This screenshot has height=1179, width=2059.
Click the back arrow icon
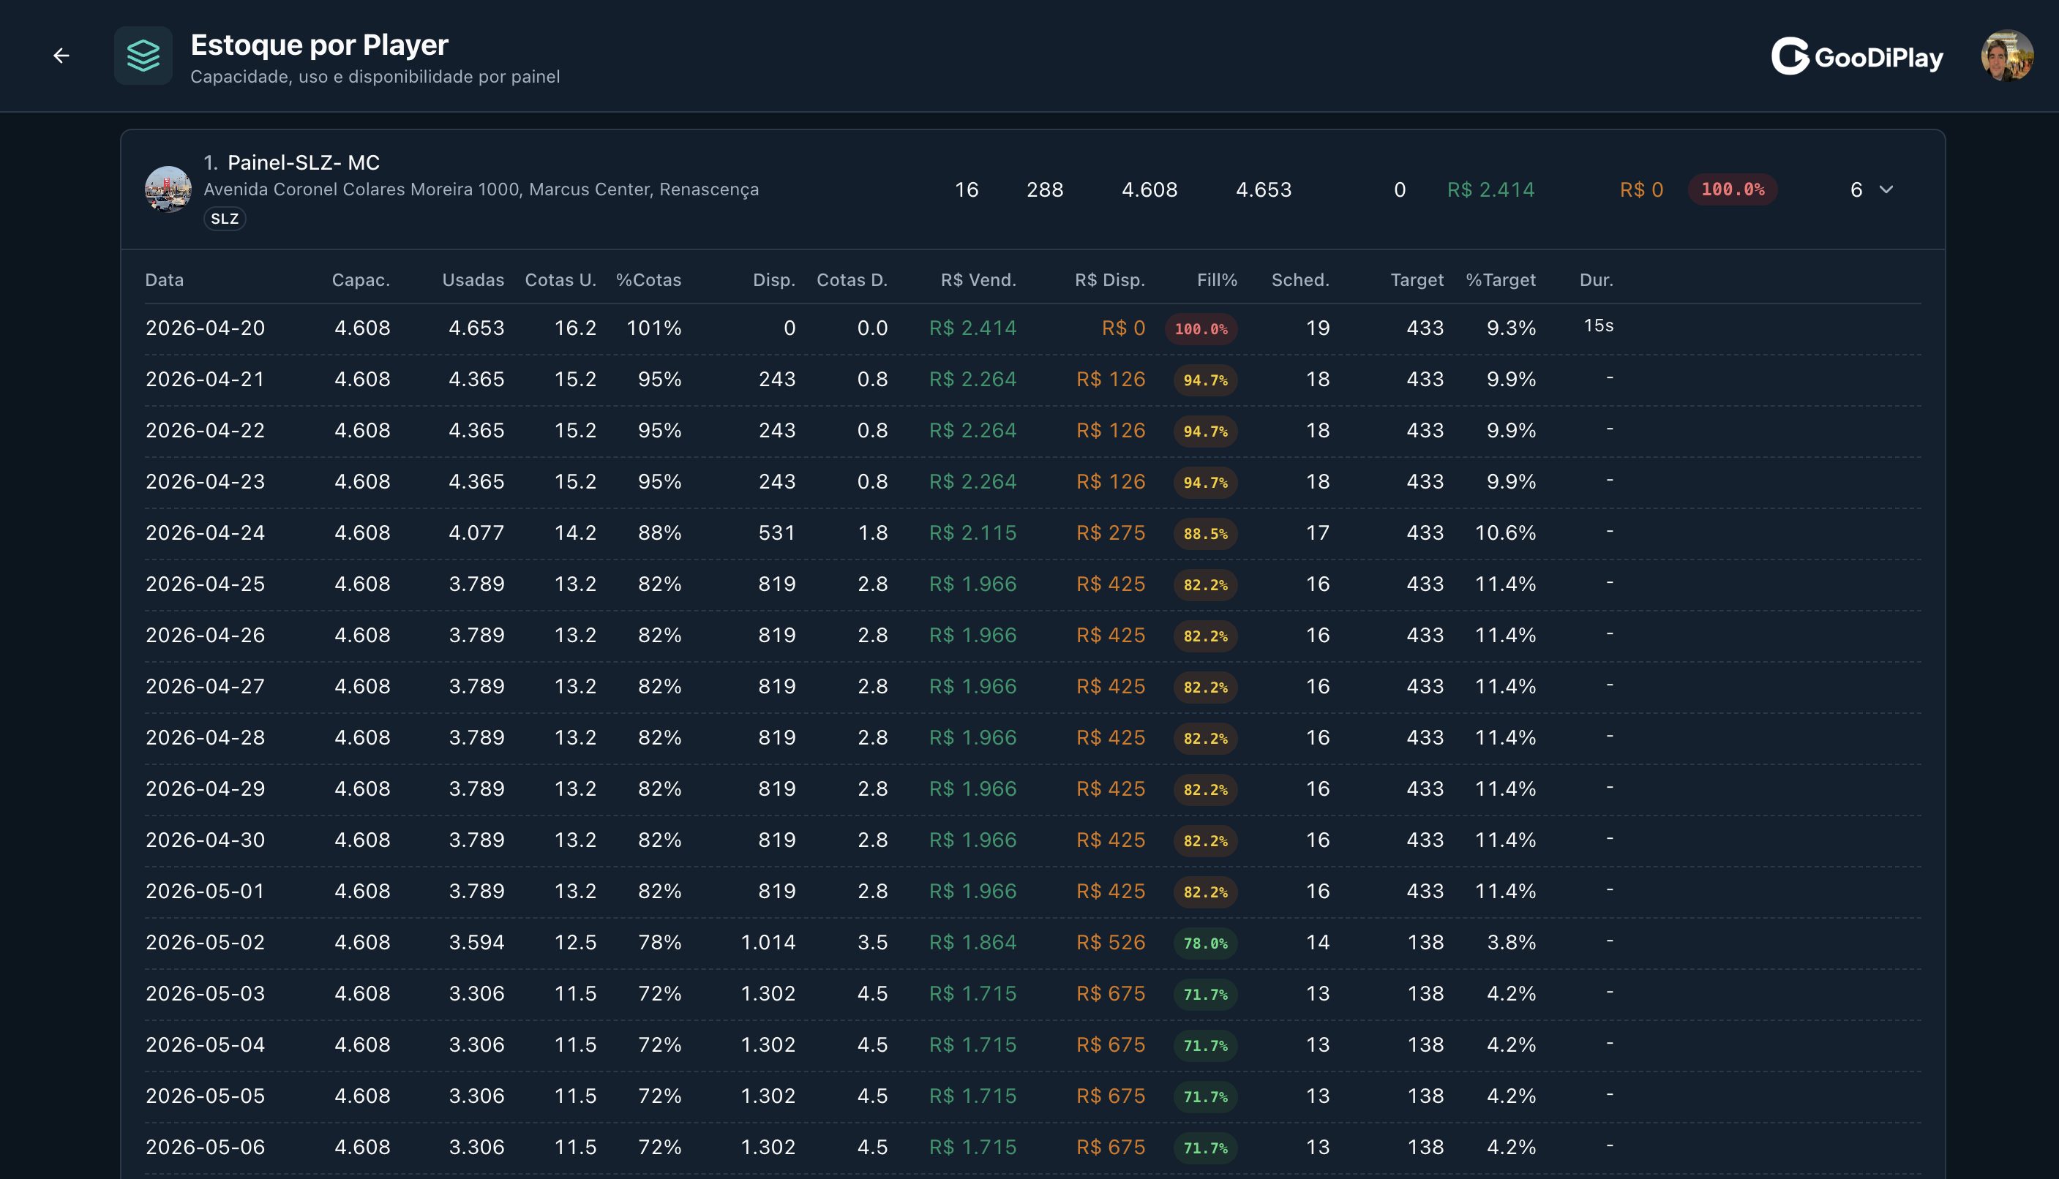(61, 56)
